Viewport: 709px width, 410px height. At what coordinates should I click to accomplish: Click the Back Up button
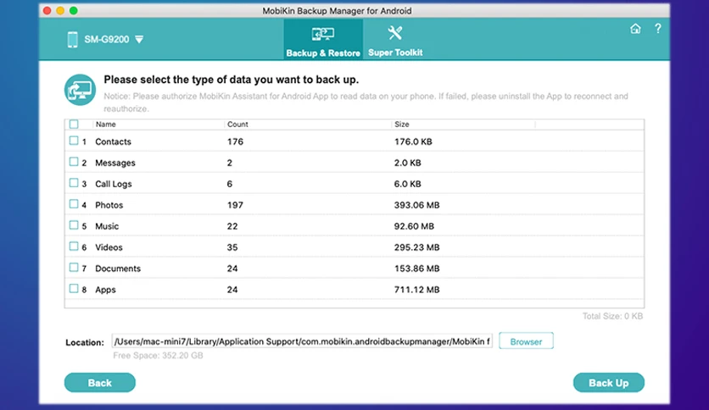point(609,383)
